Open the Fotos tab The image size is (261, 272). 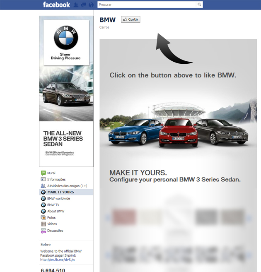tap(51, 217)
